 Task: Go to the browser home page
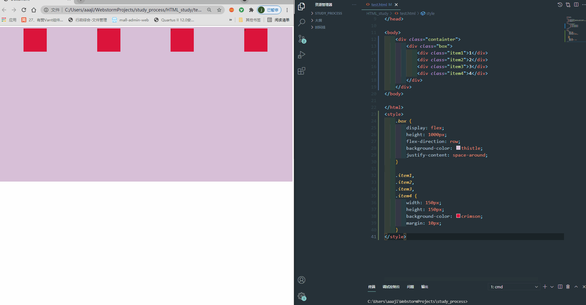[34, 10]
